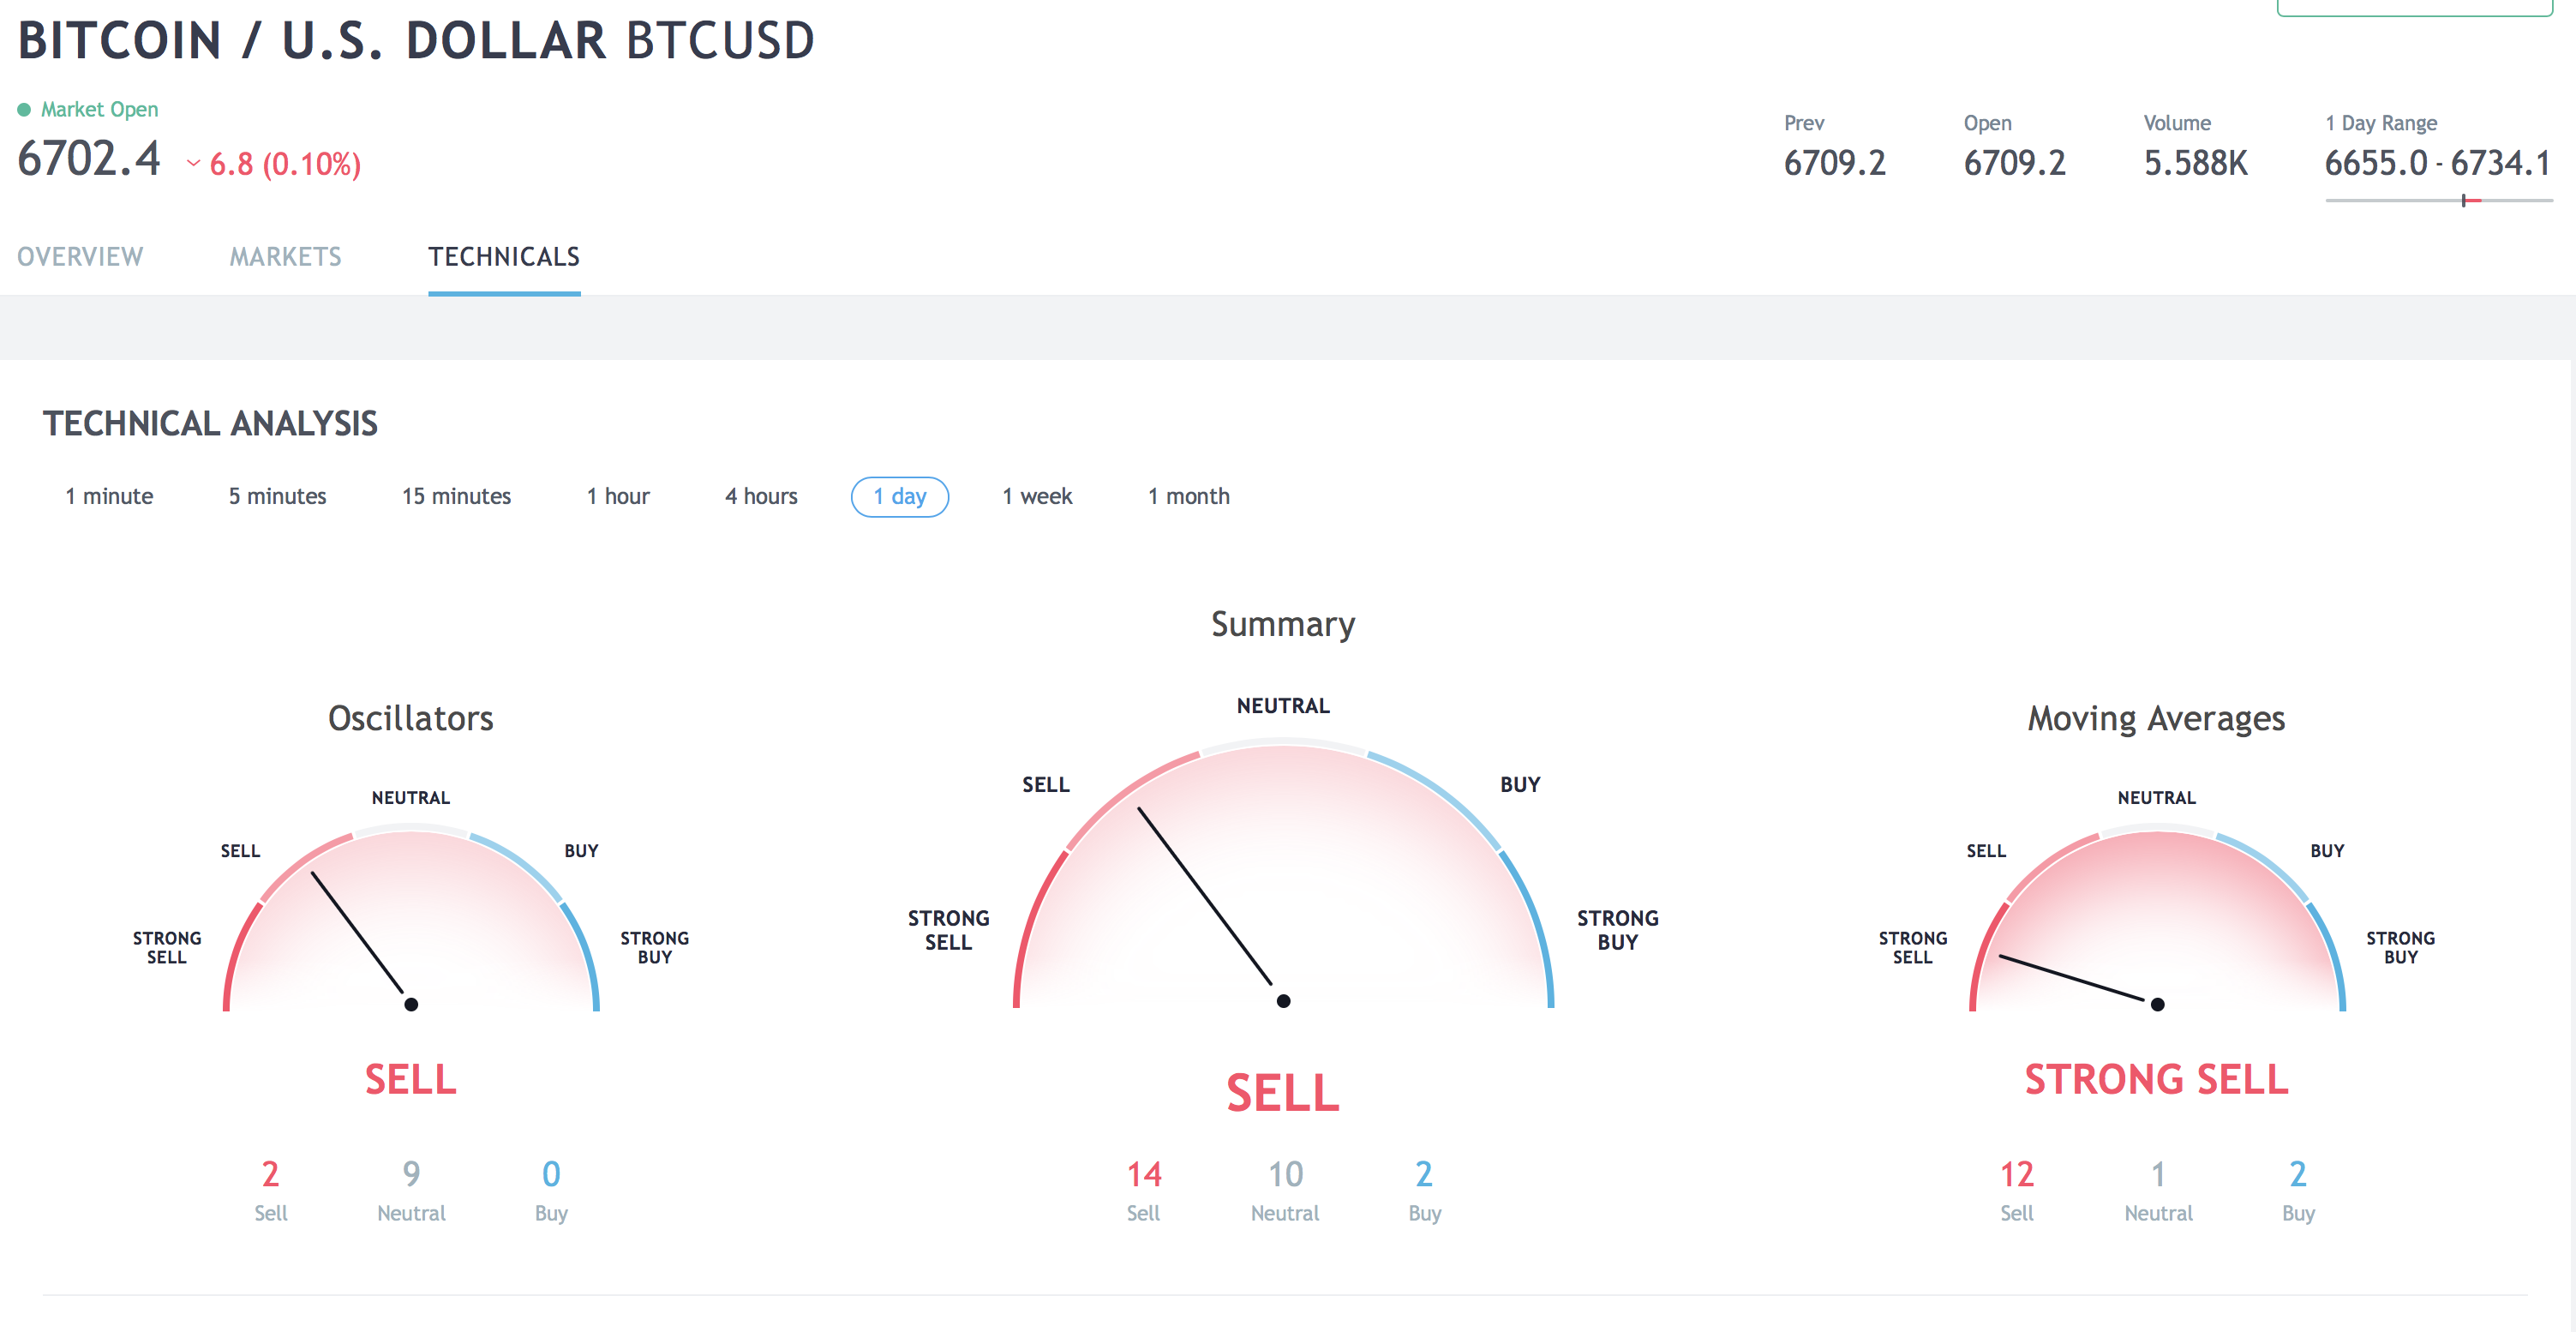The image size is (2576, 1332).
Task: Click the price change 6.8 (0.10%)
Action: click(x=285, y=164)
